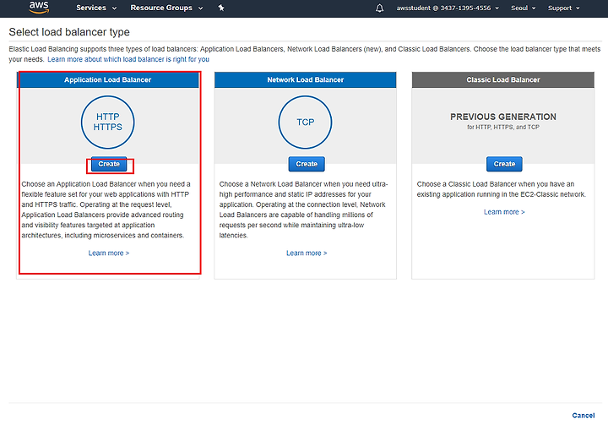Click the 'for HTTP, HTTPS, and TCP' text
The image size is (608, 430).
pos(503,128)
